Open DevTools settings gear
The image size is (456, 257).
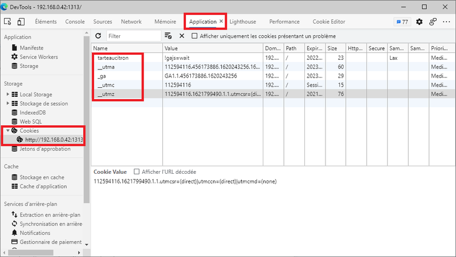(420, 22)
